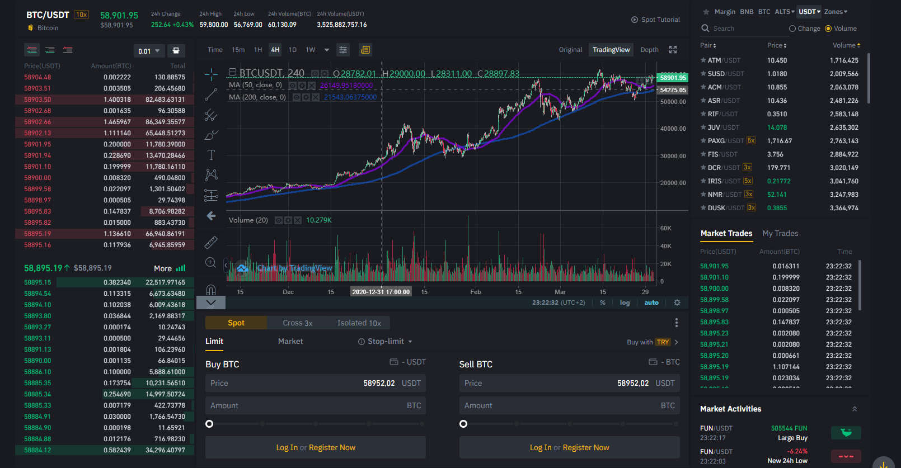Image resolution: width=901 pixels, height=468 pixels.
Task: Open the Stop-limit order type dropdown
Action: (x=386, y=342)
